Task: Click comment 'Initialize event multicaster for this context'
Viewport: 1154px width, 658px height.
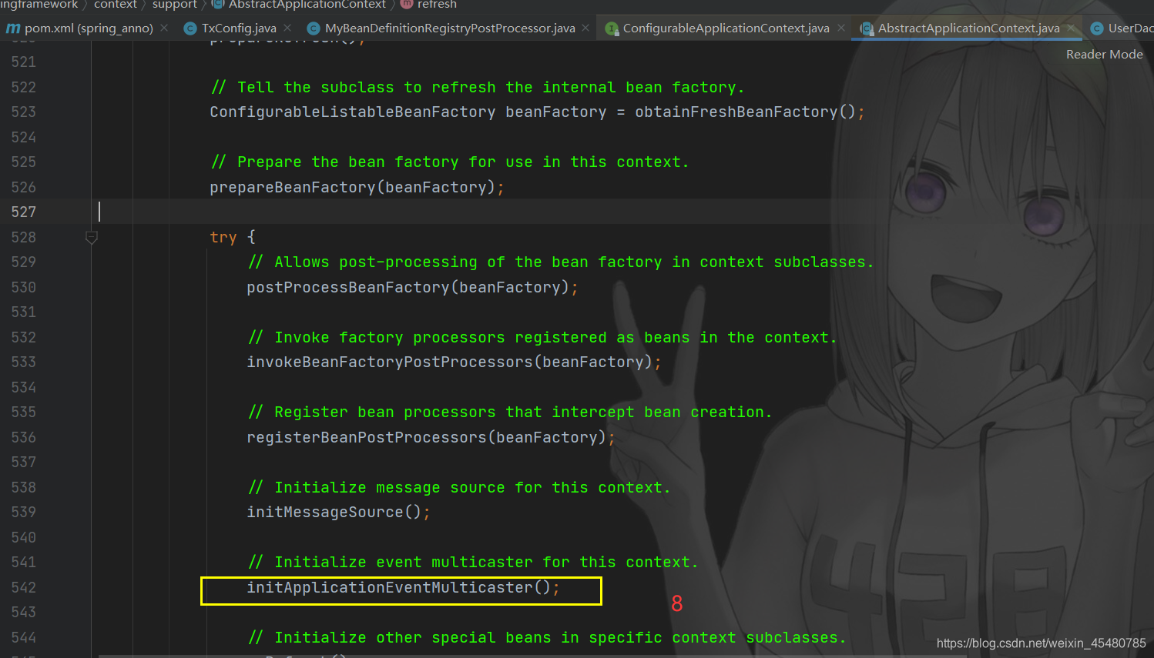Action: [473, 562]
